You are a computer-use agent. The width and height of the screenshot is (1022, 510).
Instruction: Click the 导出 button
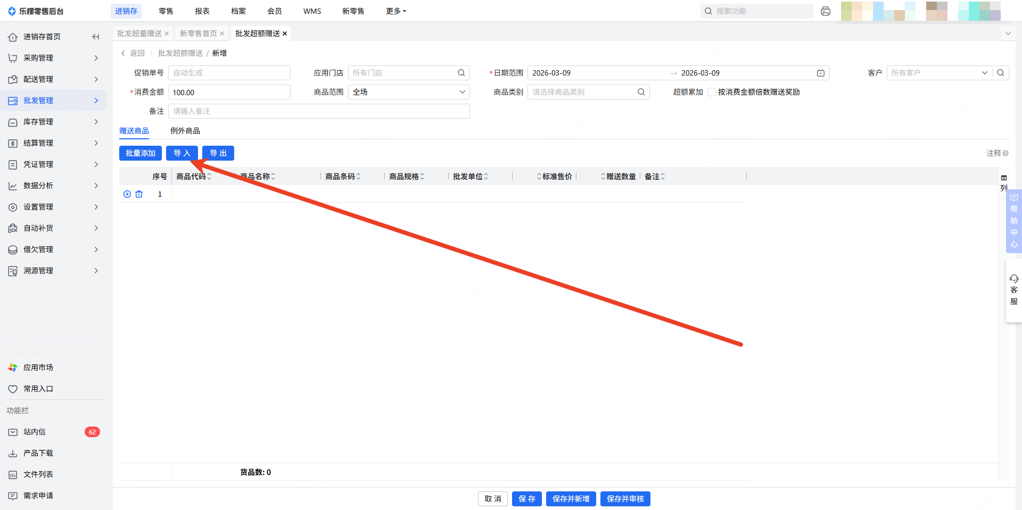[x=218, y=153]
